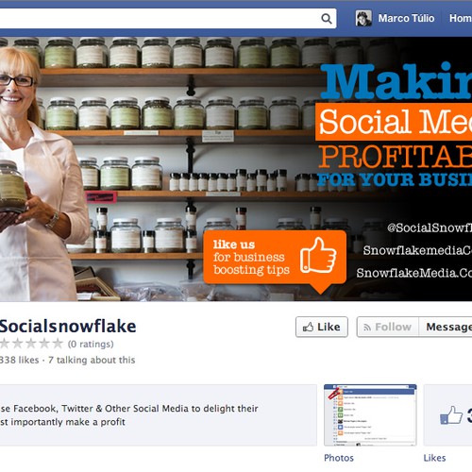The image size is (472, 472).
Task: Open the Likes tab label
Action: point(434,458)
